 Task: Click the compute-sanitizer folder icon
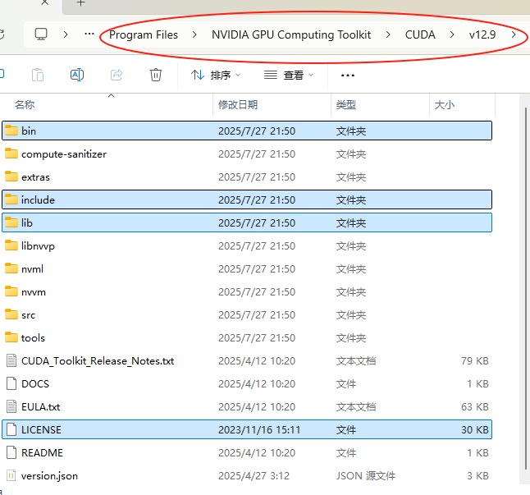coord(11,154)
